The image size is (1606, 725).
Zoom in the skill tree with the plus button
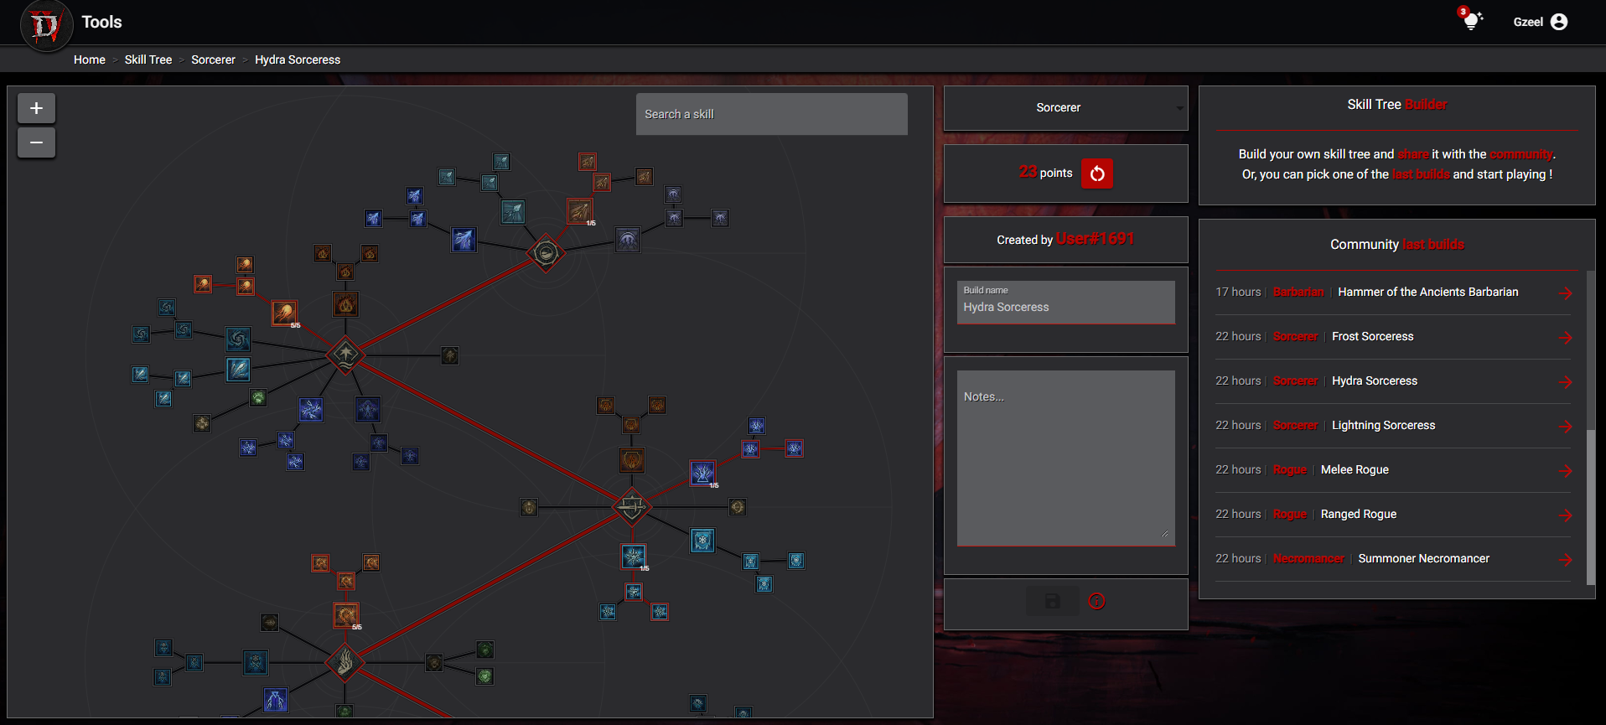pos(36,108)
